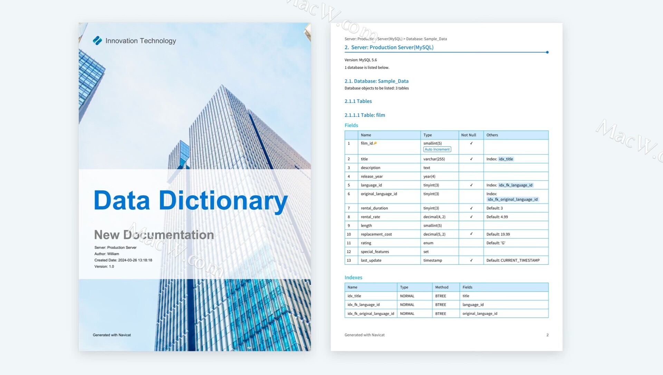Click 'idx_fk_original_language_id' tag in Fields table

[512, 200]
